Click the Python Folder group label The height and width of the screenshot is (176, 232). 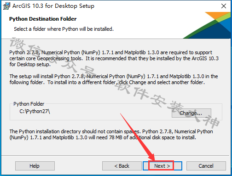tap(29, 104)
